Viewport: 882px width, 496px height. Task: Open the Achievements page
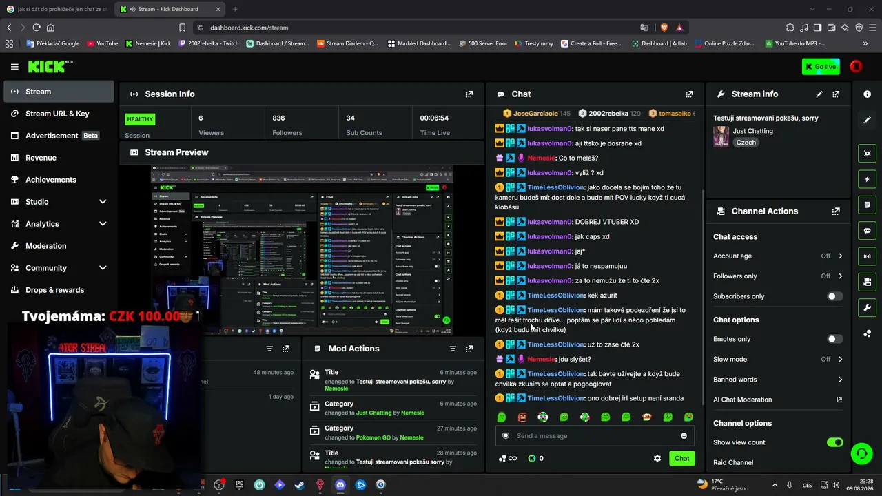[x=59, y=180]
